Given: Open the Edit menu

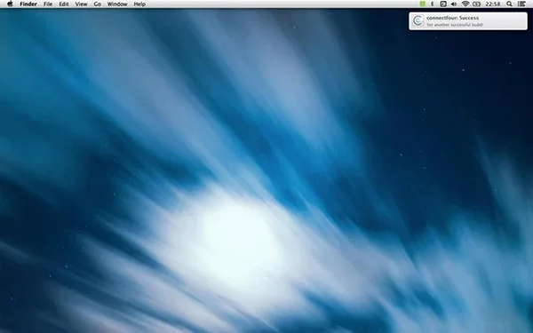Looking at the screenshot, I should coord(64,4).
